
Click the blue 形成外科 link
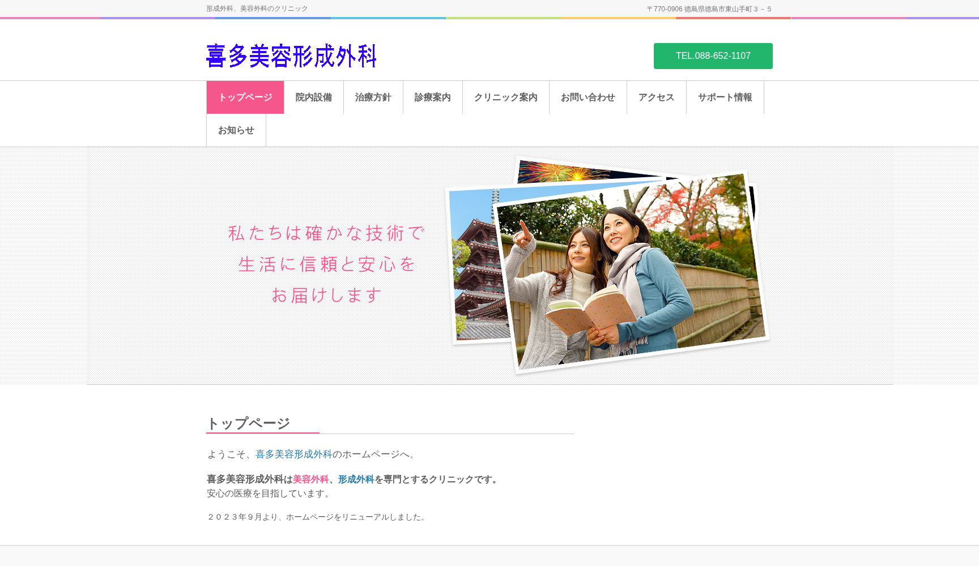[x=355, y=479]
